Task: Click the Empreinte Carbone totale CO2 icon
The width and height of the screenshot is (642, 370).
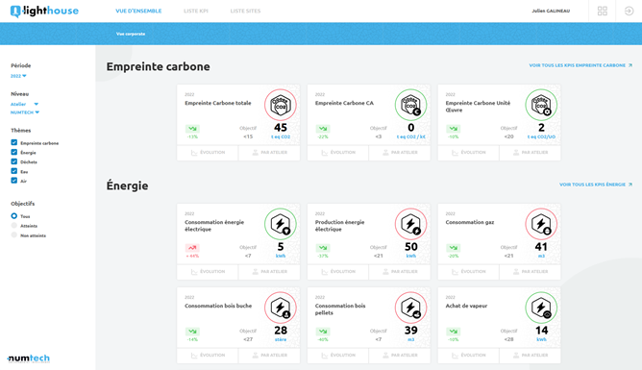Action: click(281, 105)
